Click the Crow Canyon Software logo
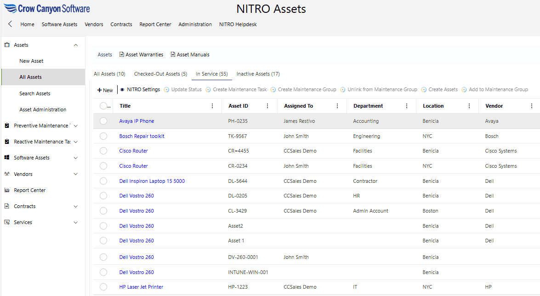The width and height of the screenshot is (540, 296). coord(47,9)
